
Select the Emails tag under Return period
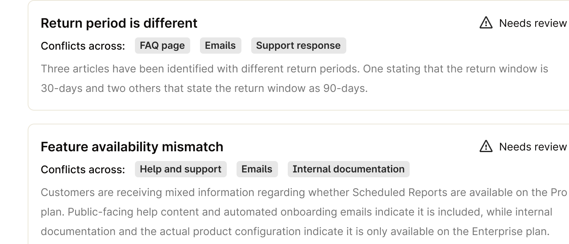coord(220,46)
